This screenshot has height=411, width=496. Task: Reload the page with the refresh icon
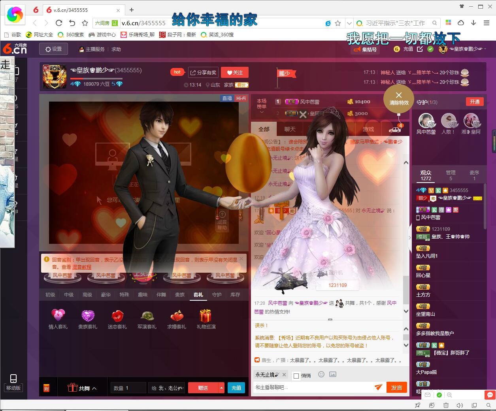tap(59, 23)
